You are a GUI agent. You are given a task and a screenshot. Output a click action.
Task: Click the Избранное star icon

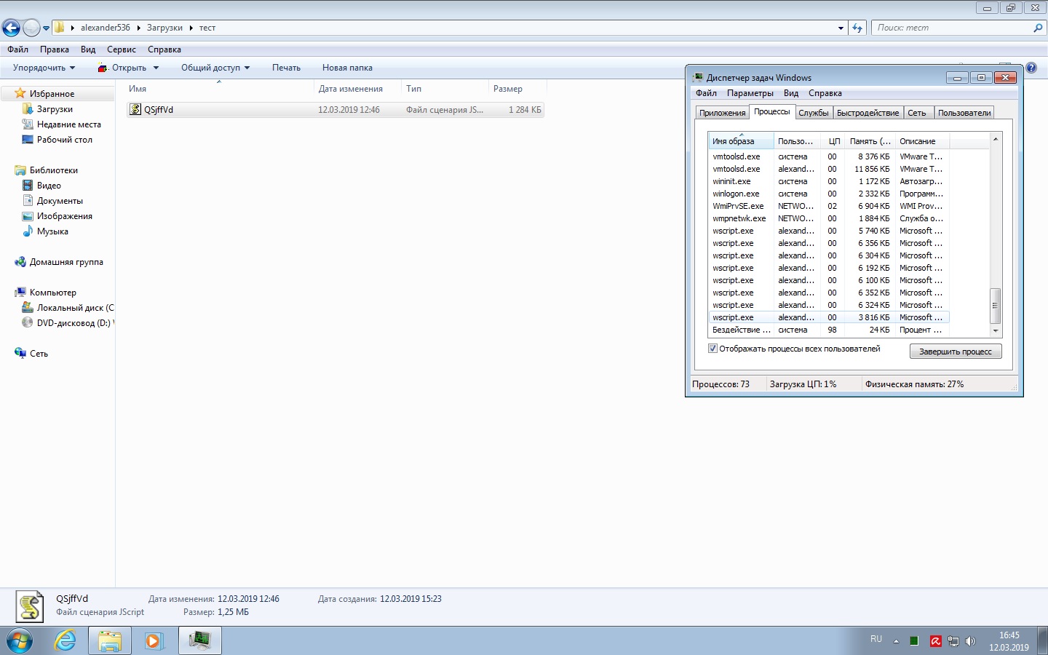(x=20, y=93)
